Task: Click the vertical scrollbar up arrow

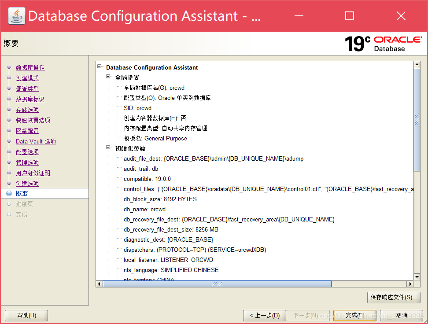Action: (417, 65)
